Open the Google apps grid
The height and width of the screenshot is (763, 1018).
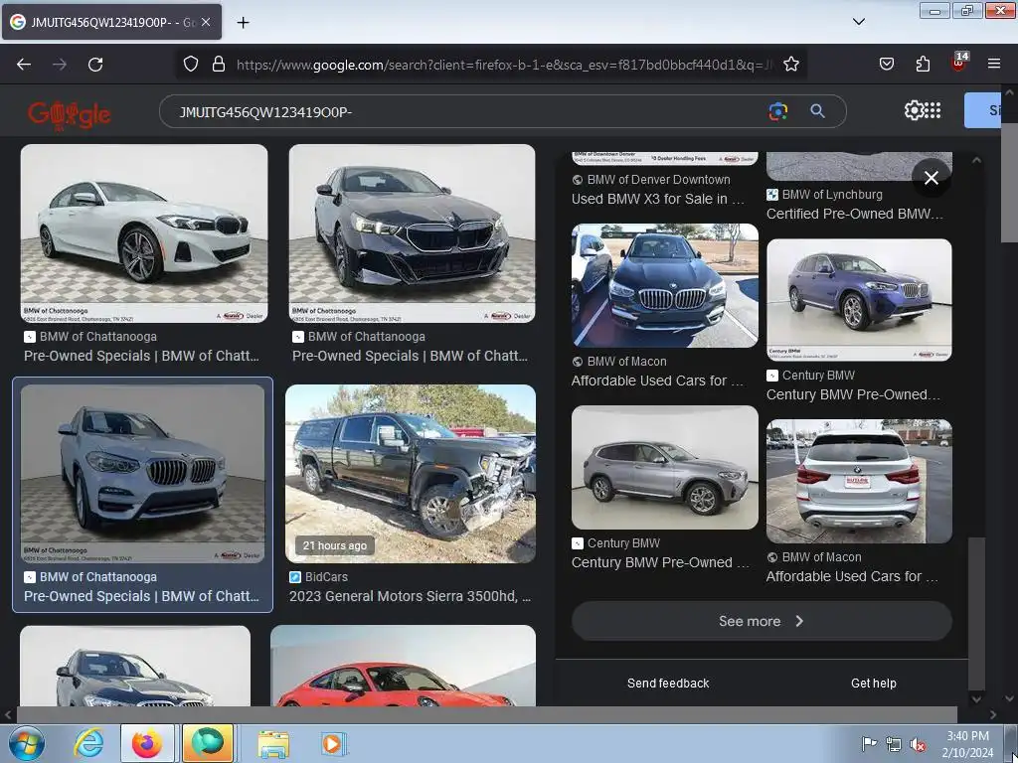(933, 110)
